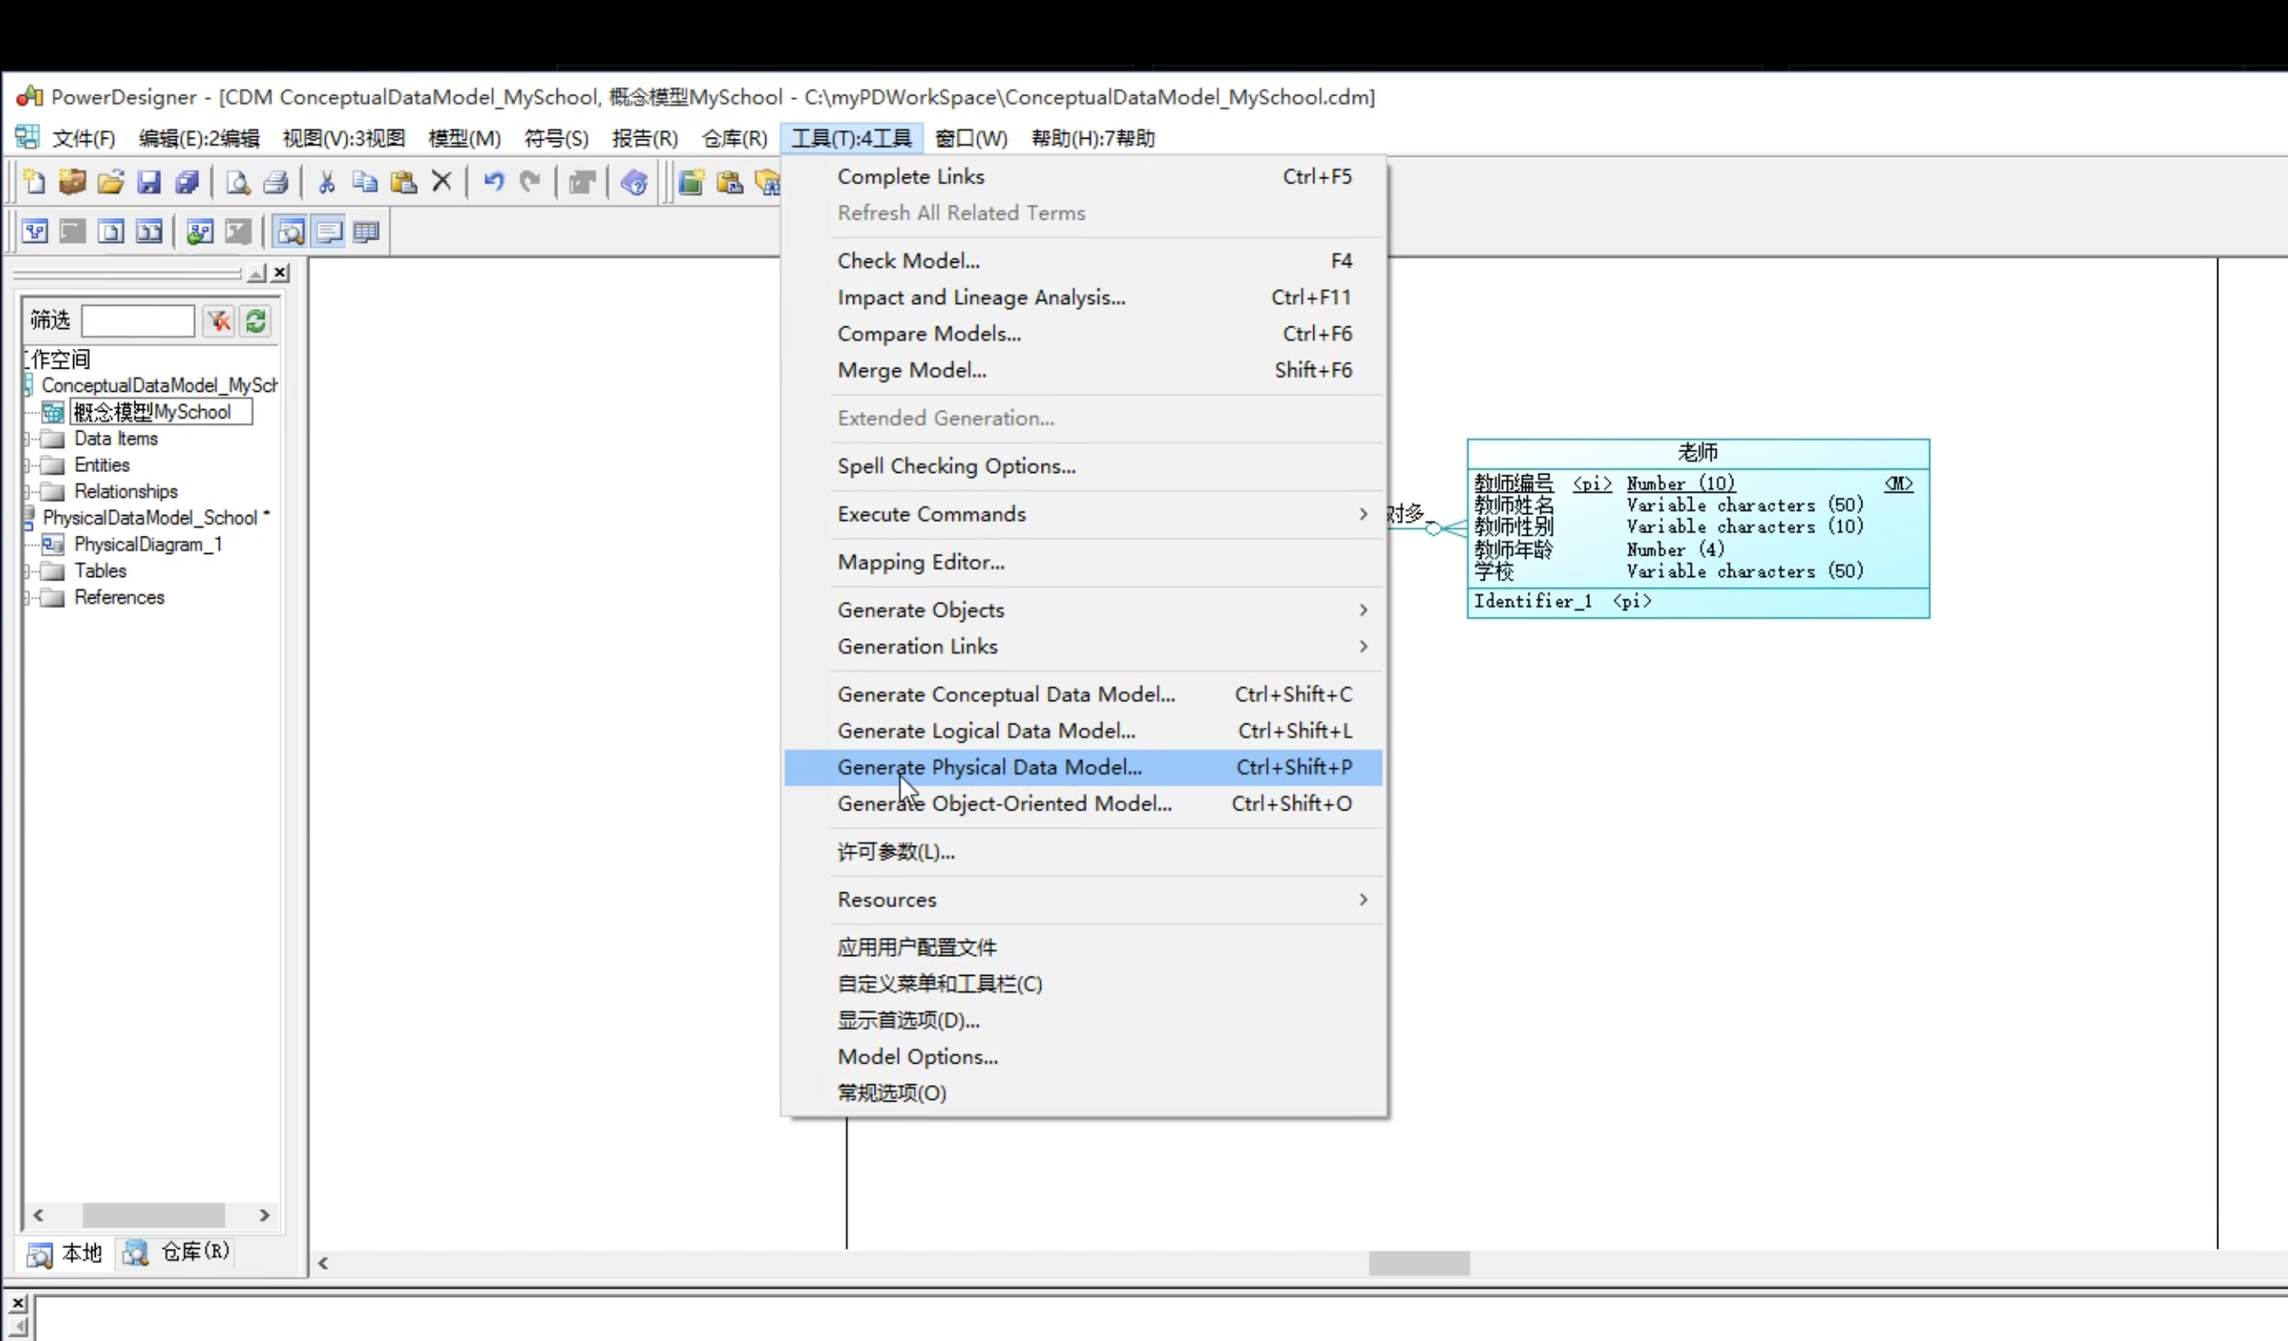Click Generate Physical Data Model option
Screen dimensions: 2288x1341
pos(988,767)
